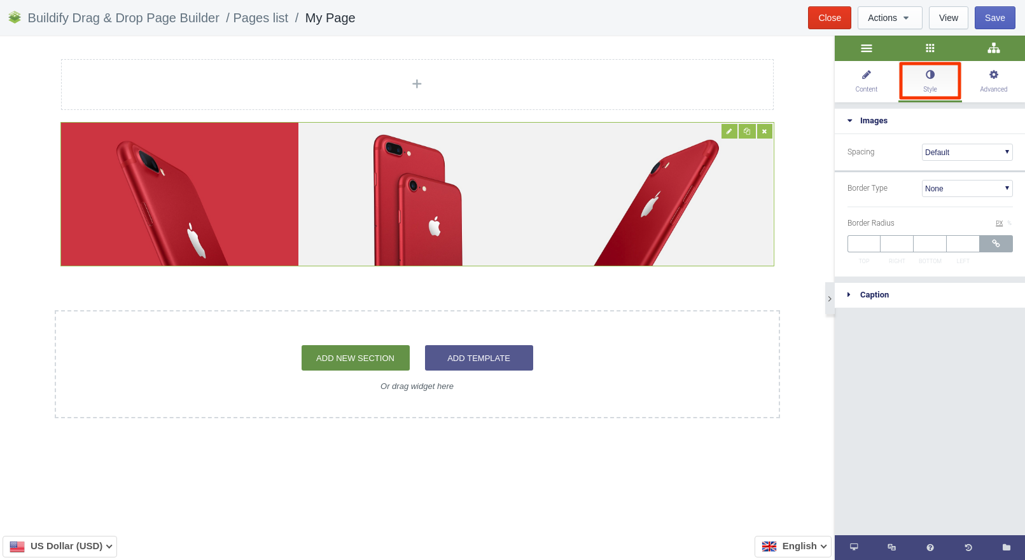Viewport: 1025px width, 560px height.
Task: Click the middle two iPhones gallery image
Action: [417, 195]
